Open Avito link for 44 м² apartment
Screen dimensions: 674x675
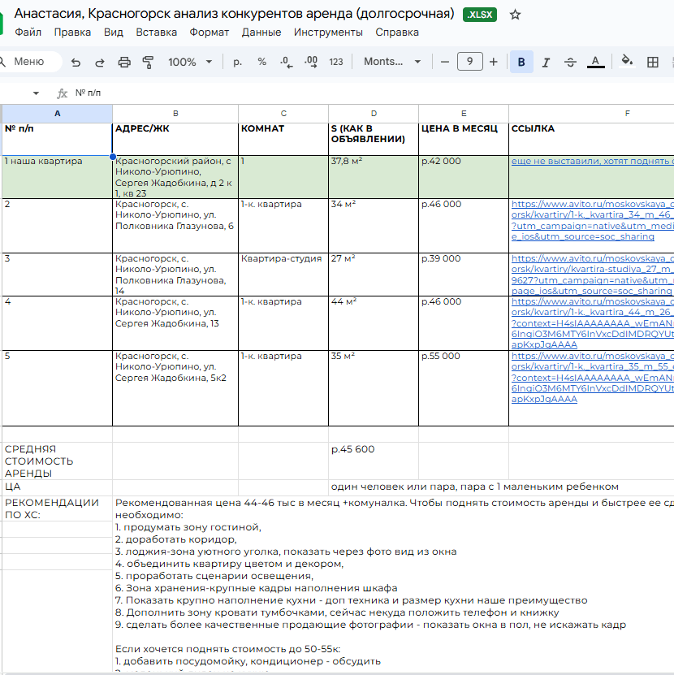(592, 322)
